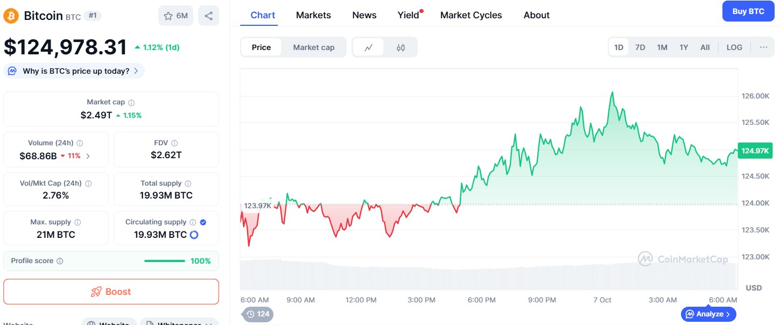Toggle the LOG scale option

(x=734, y=47)
